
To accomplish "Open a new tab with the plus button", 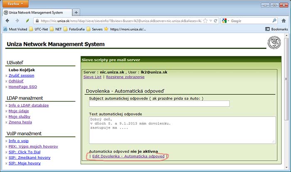I will click(x=76, y=12).
